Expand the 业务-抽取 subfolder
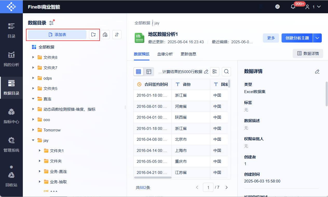Image resolution: width=328 pixels, height=197 pixels. (40, 182)
